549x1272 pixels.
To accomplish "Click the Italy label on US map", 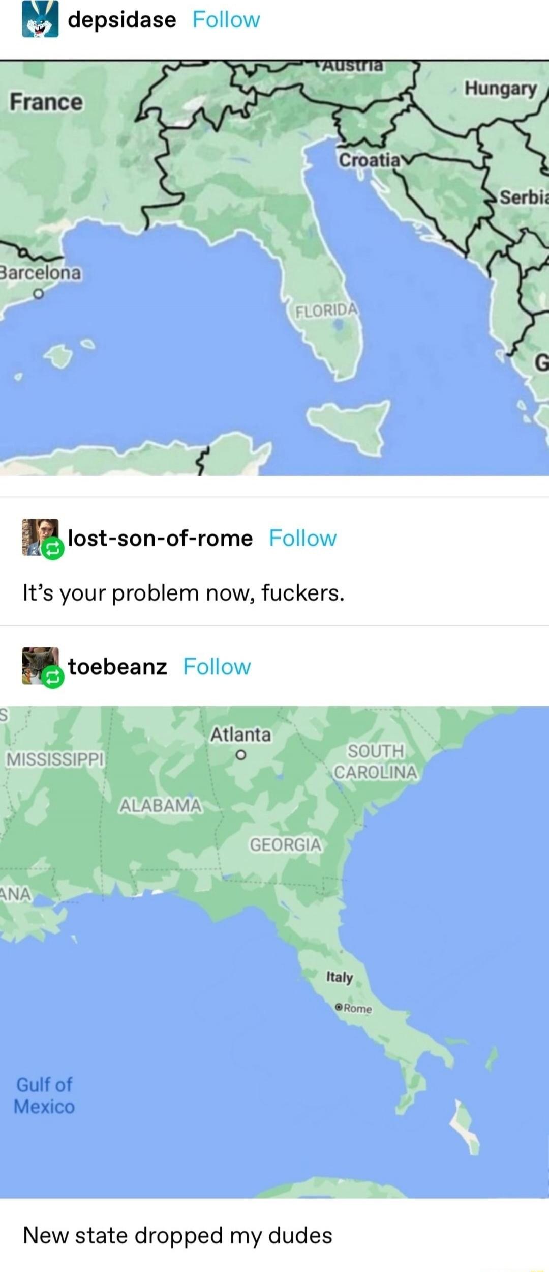I will point(340,977).
